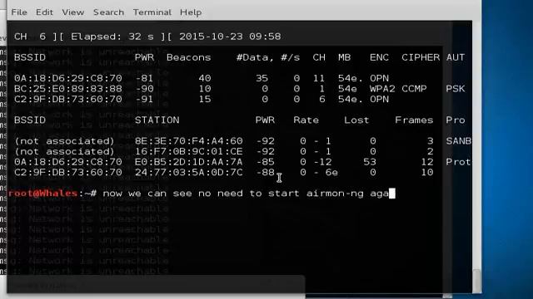
Task: Click station MAC E0:B5:2D:1D:AA:7A
Action: [189, 162]
